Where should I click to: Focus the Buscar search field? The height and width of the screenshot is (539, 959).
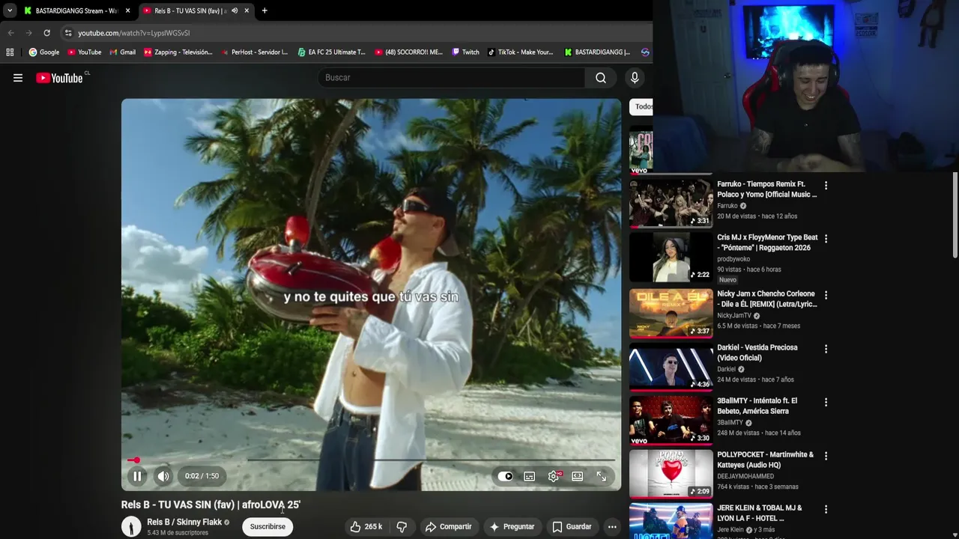tap(451, 78)
